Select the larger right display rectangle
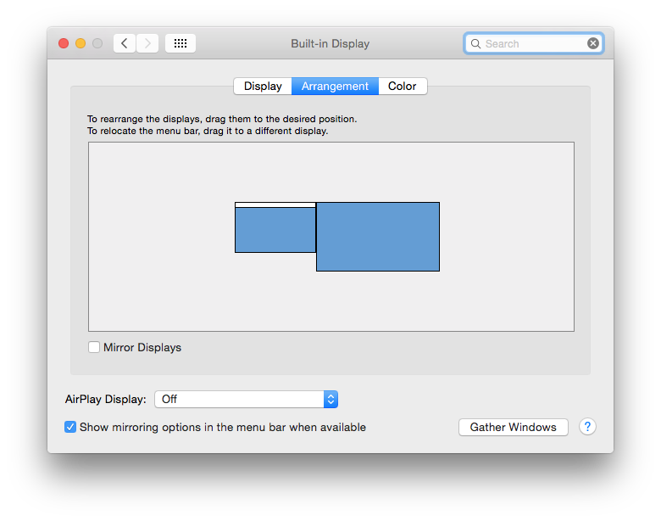 [x=378, y=237]
